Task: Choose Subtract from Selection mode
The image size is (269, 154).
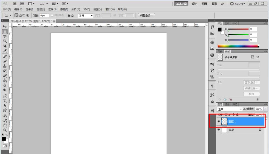Action: coord(24,15)
